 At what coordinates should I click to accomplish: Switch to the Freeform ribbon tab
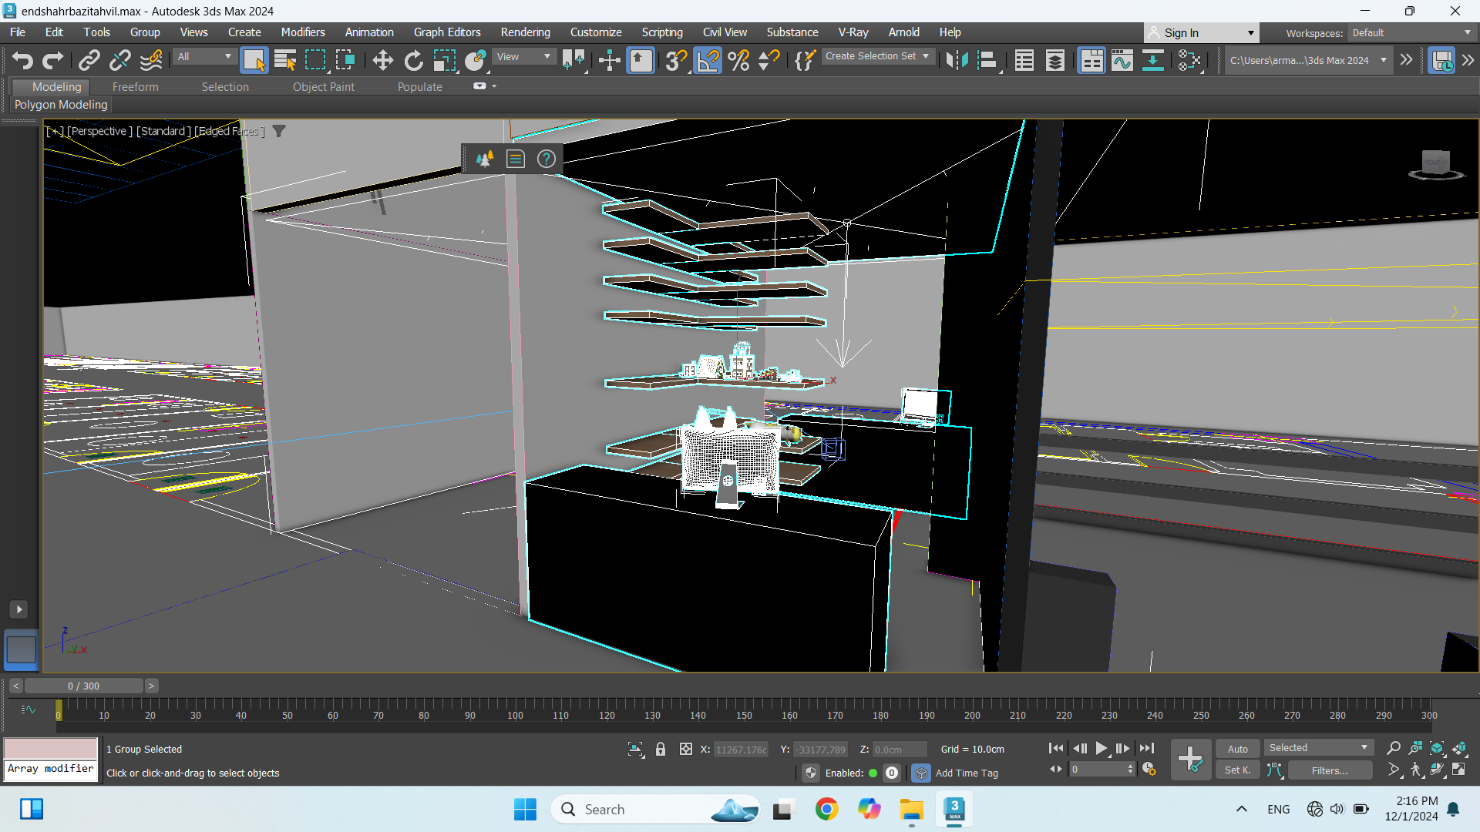click(x=135, y=87)
